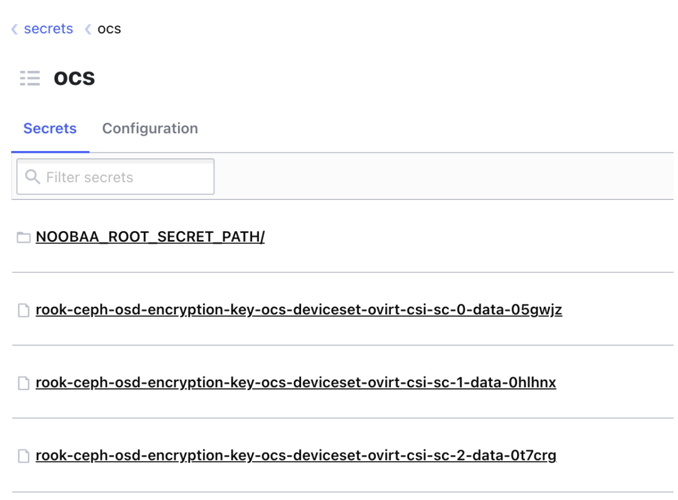Open secret ending in sc-1-data-0hlhnx
Image resolution: width=678 pixels, height=500 pixels.
[x=296, y=383]
